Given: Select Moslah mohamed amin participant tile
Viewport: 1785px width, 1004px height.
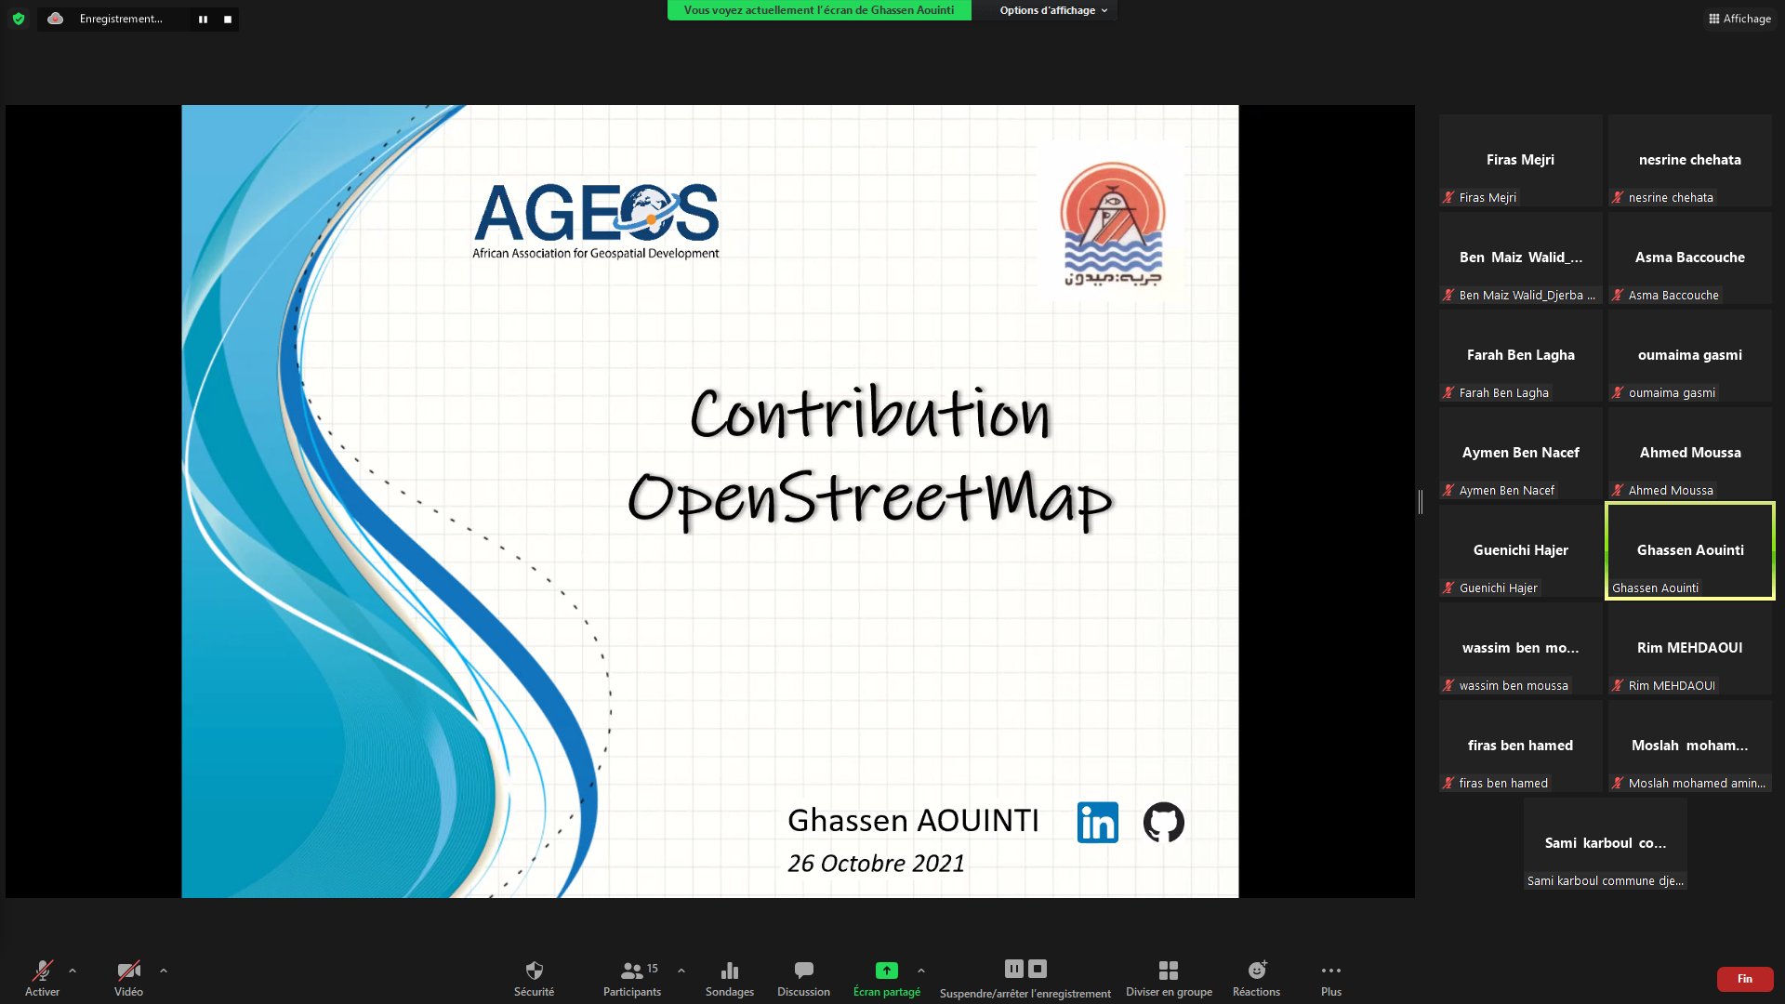Looking at the screenshot, I should coord(1690,746).
